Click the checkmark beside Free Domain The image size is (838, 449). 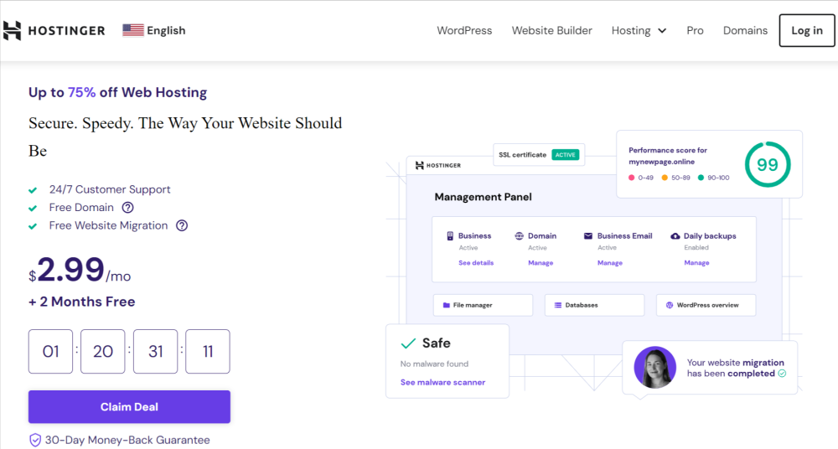pos(33,209)
